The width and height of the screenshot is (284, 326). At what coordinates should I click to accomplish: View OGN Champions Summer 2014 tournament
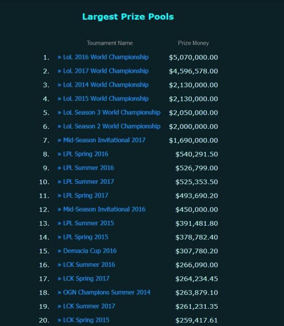[107, 292]
